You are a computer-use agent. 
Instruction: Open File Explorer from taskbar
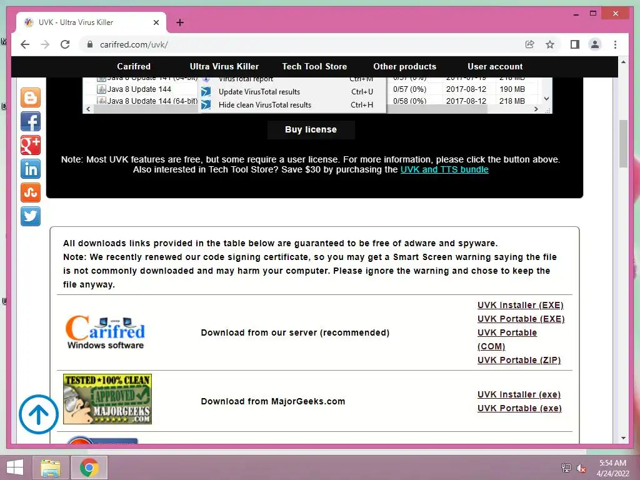(51, 467)
